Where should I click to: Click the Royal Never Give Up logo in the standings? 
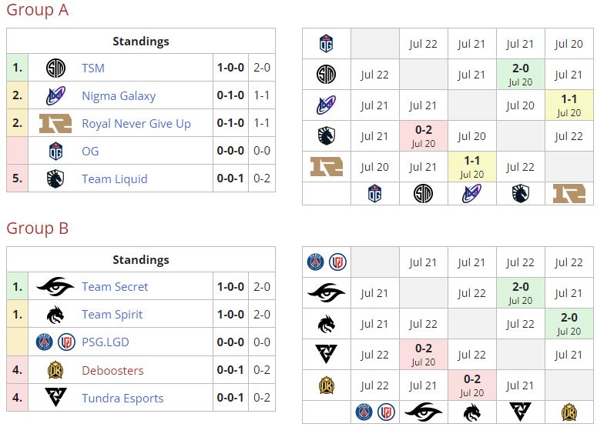click(55, 124)
